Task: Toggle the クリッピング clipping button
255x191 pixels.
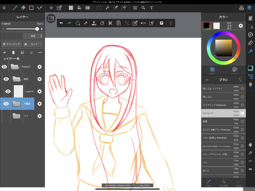Action: pos(12,44)
